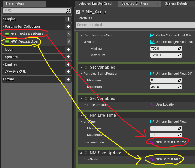Collapse the Value row under Particles.SpriteSize

click(x=85, y=42)
